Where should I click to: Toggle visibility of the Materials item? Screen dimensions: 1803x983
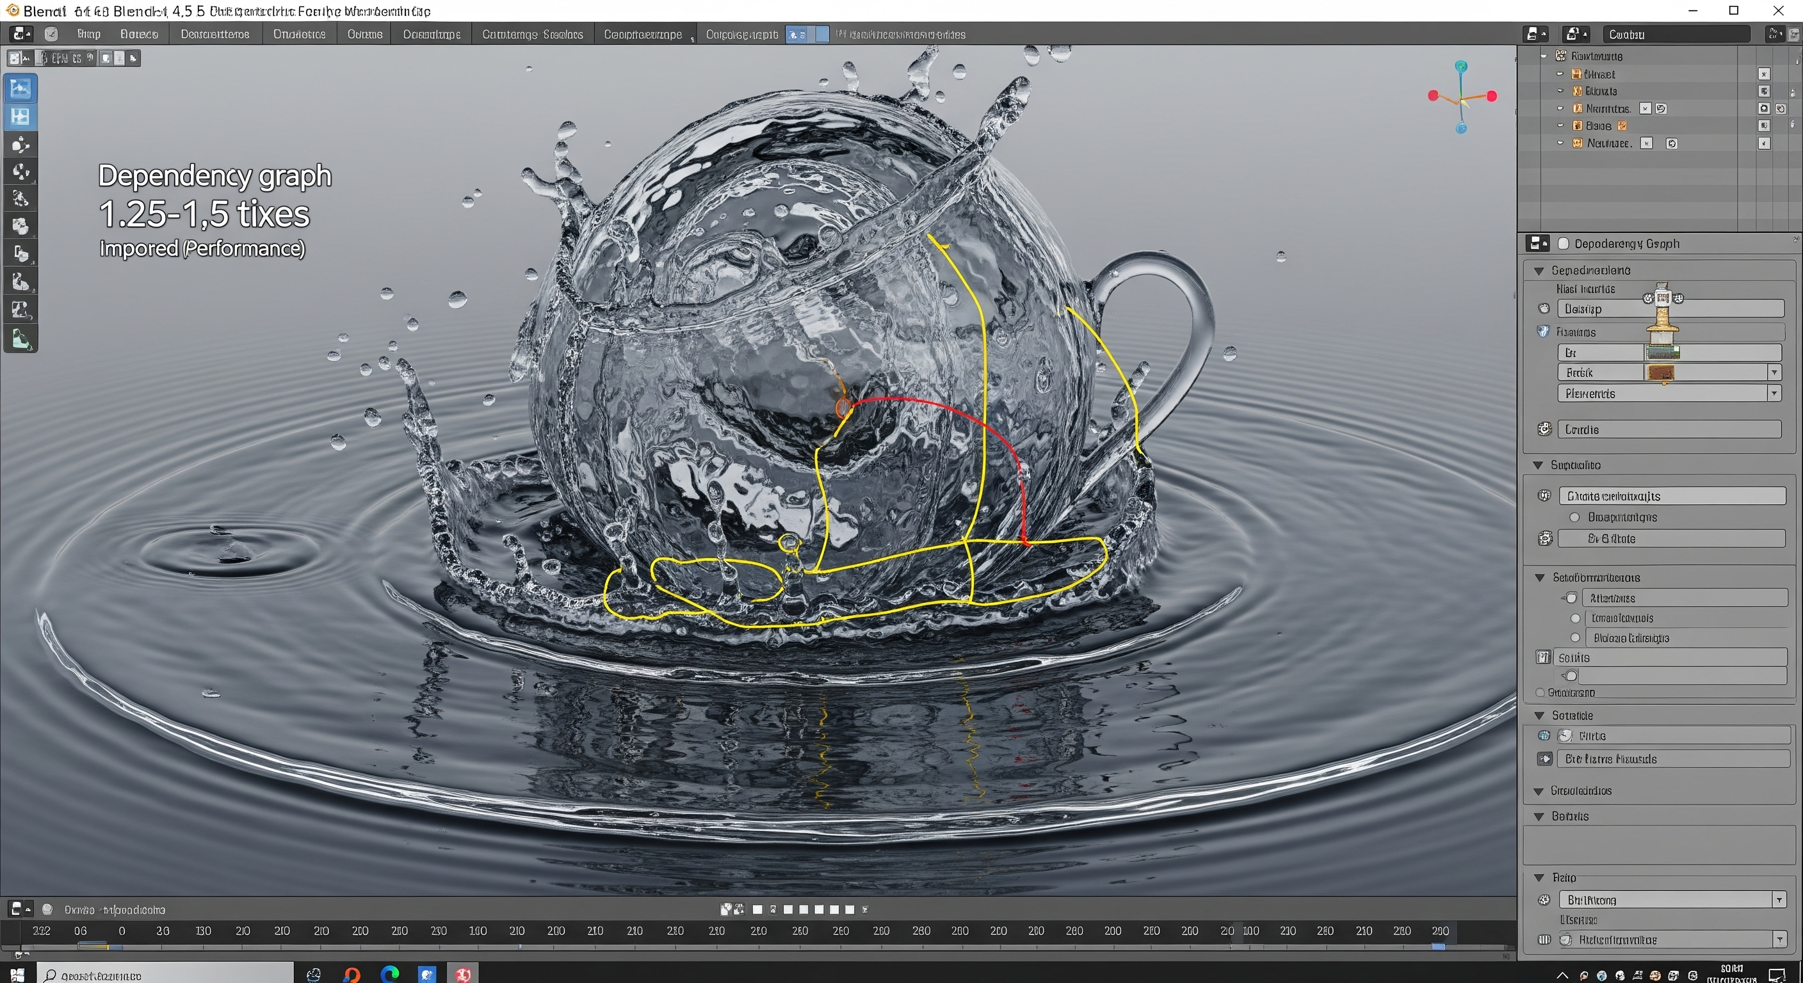[1763, 108]
